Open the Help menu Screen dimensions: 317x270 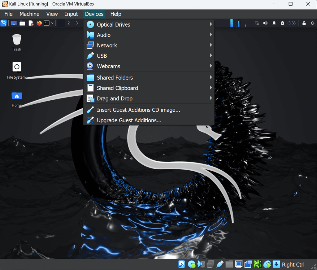[x=116, y=14]
